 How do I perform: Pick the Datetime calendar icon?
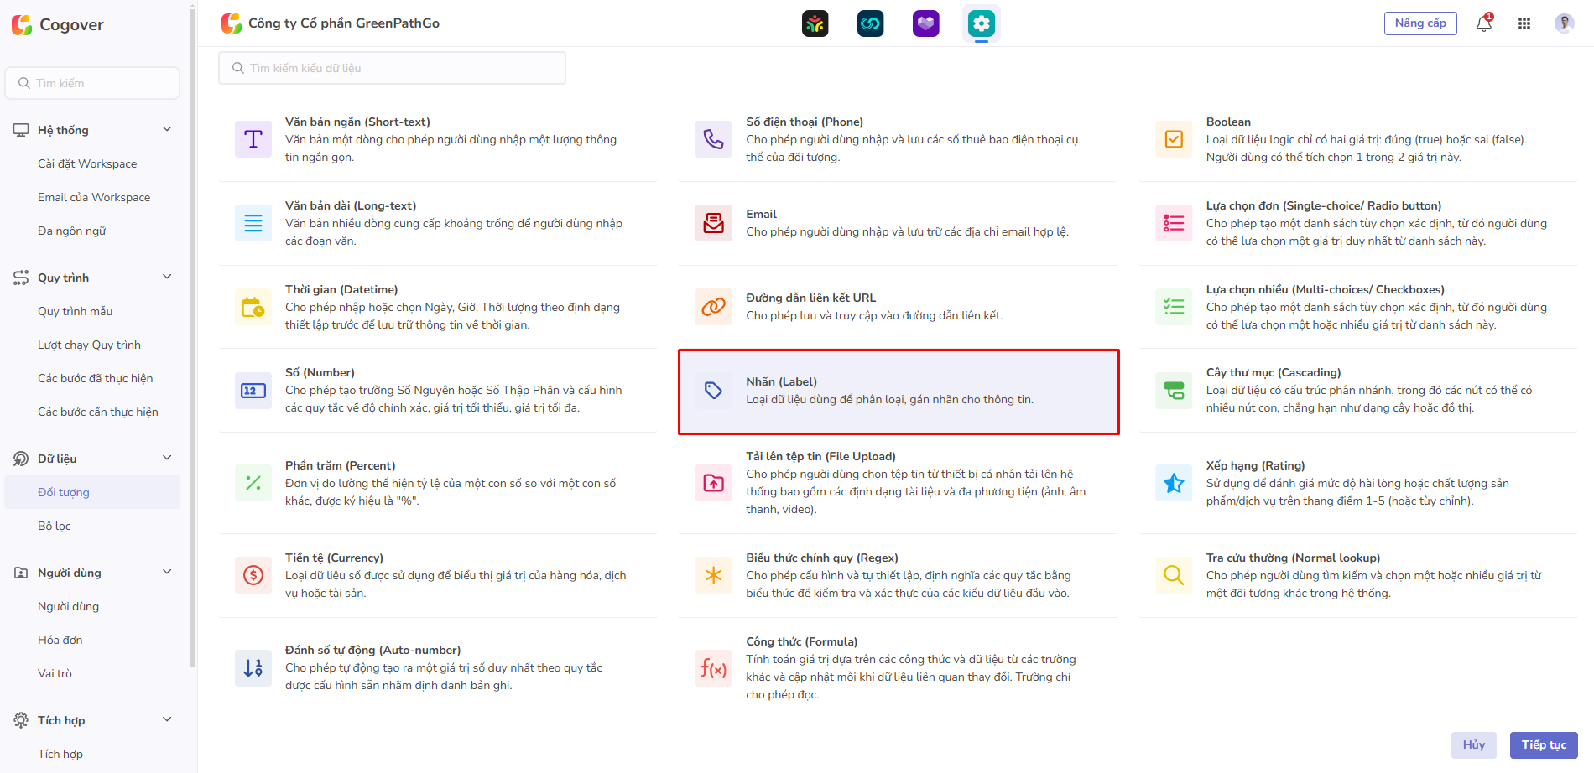pyautogui.click(x=253, y=307)
